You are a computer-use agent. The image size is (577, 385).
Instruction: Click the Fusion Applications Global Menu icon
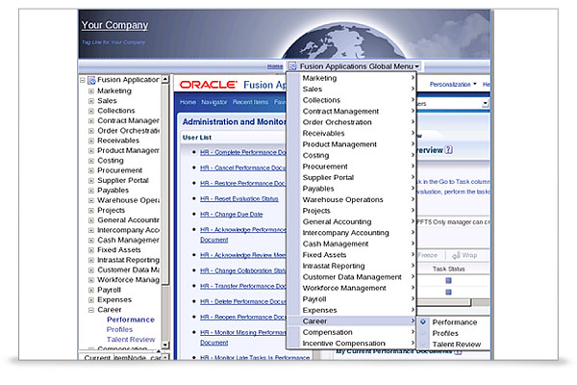(293, 66)
